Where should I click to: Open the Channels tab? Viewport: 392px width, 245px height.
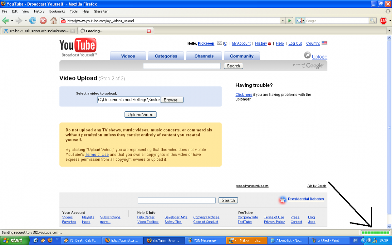tap(204, 56)
